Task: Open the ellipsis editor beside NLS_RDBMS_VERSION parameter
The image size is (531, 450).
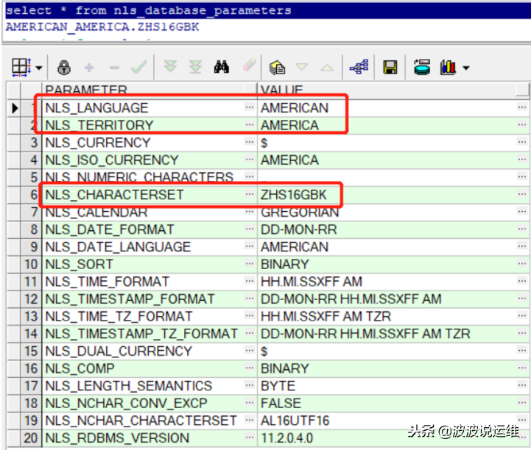Action: pyautogui.click(x=250, y=438)
